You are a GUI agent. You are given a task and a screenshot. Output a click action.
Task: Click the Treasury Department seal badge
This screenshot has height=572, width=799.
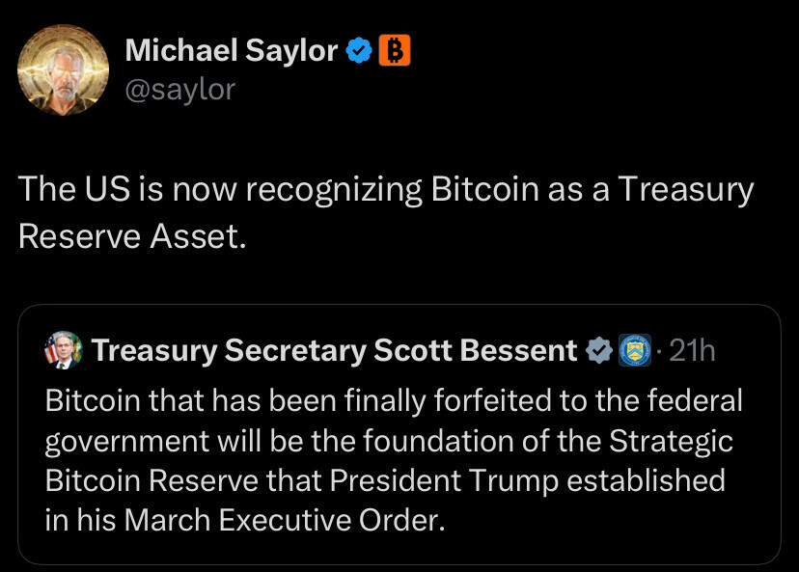tap(635, 350)
